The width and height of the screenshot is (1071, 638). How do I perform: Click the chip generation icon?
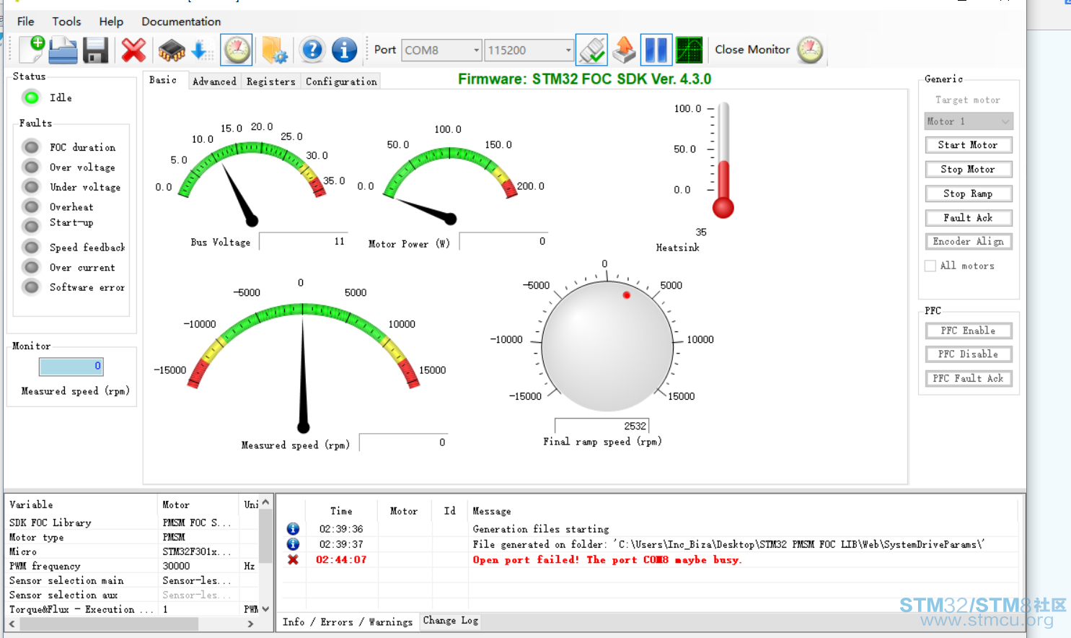[172, 50]
